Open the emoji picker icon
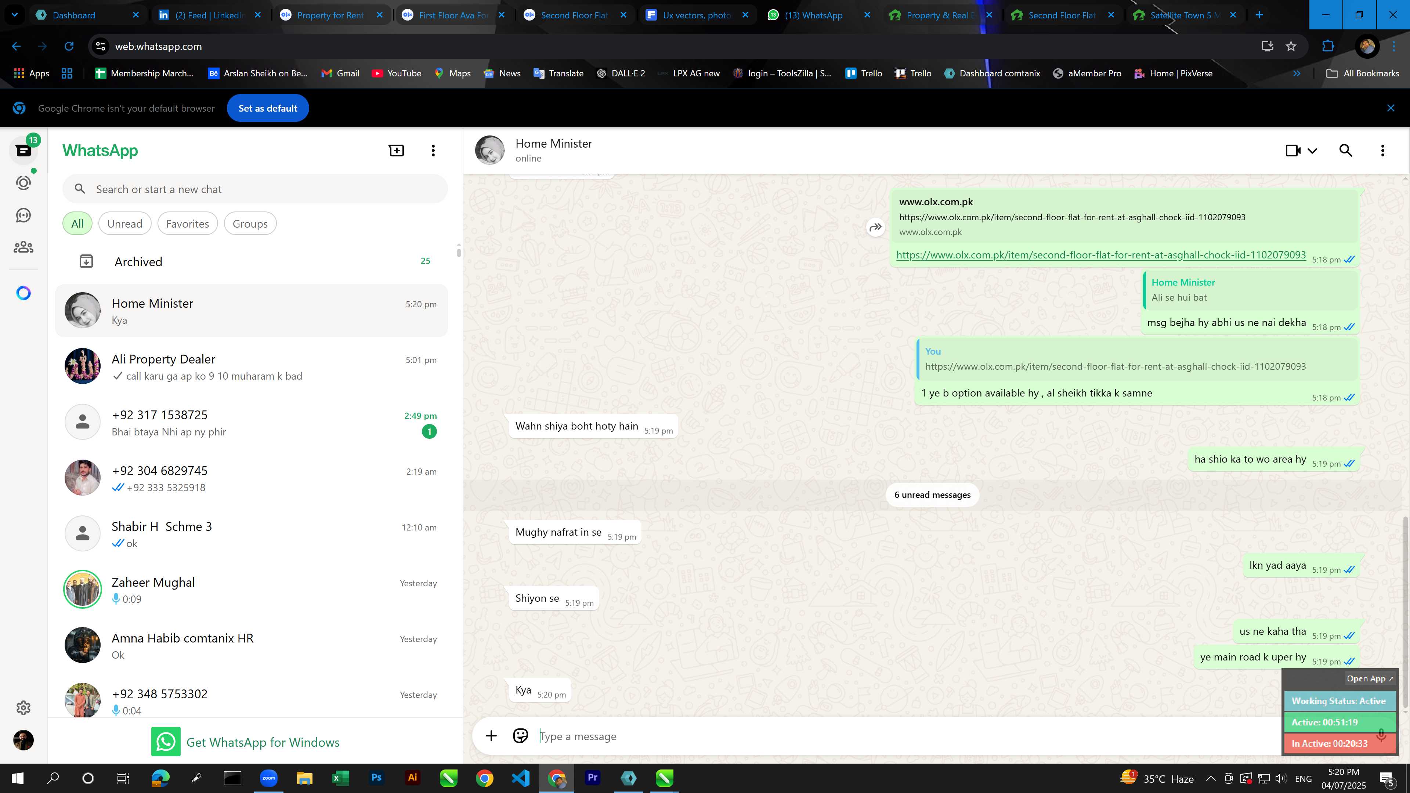 (x=521, y=736)
